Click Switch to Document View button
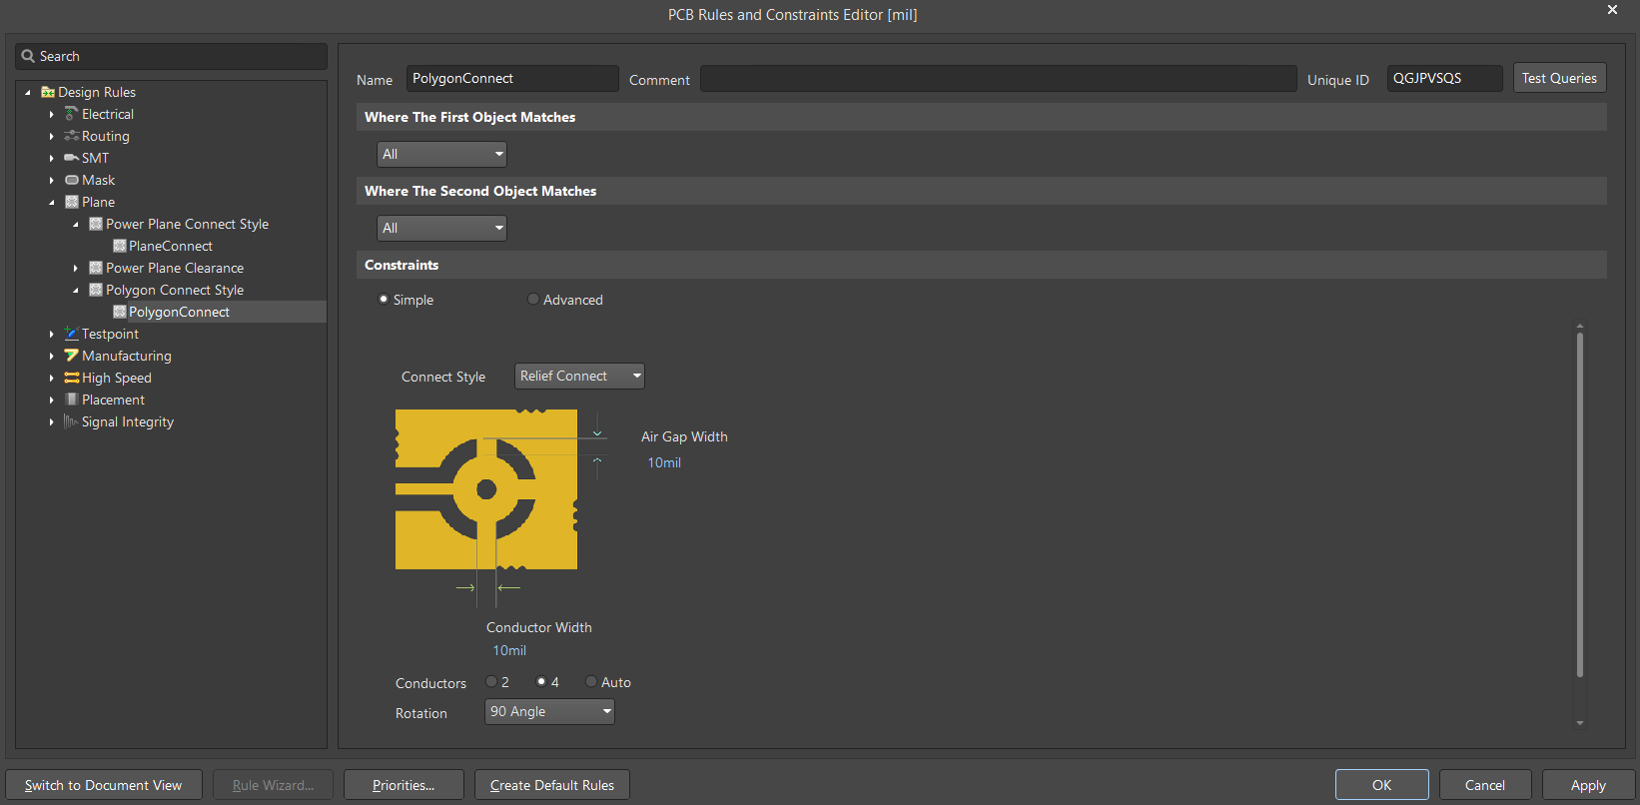 (x=104, y=785)
